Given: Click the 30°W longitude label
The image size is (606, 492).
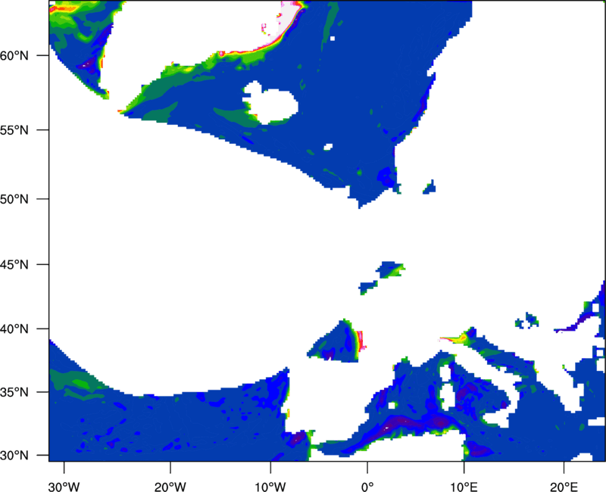Looking at the screenshot, I should tap(64, 487).
